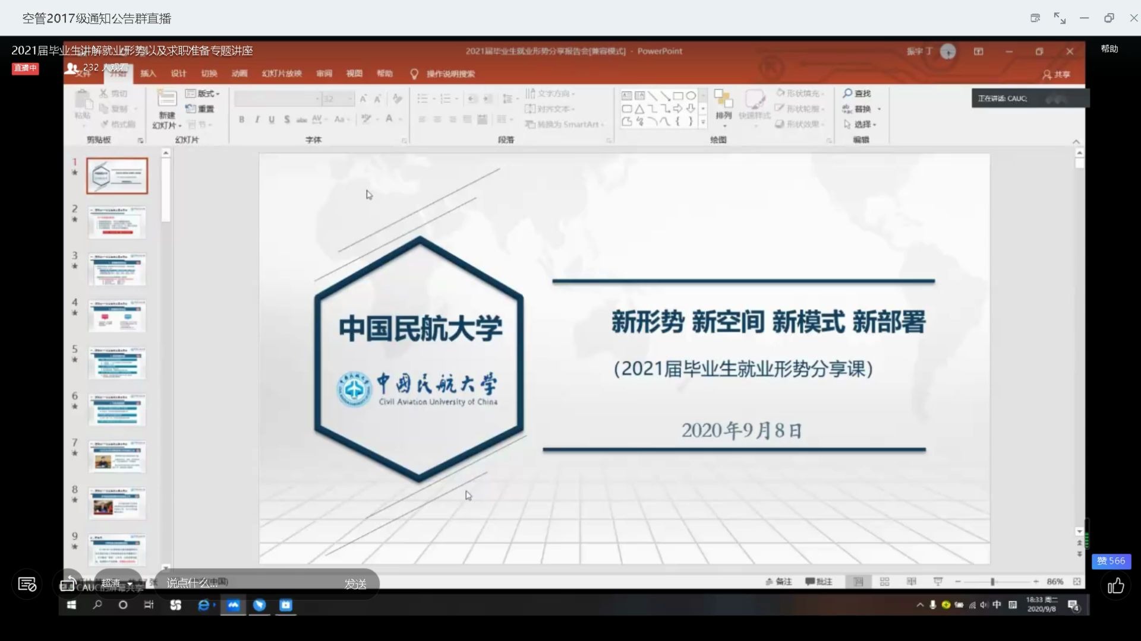
Task: Open the 替换 replace dropdown
Action: 862,109
